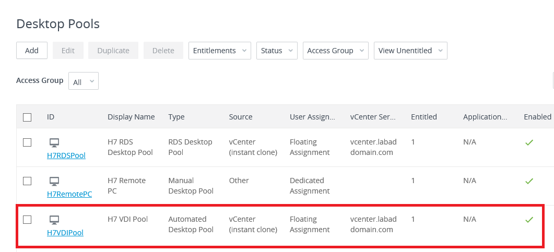This screenshot has height=252, width=554.
Task: Click the H7RemotePC desktop monitor icon
Action: tap(54, 181)
